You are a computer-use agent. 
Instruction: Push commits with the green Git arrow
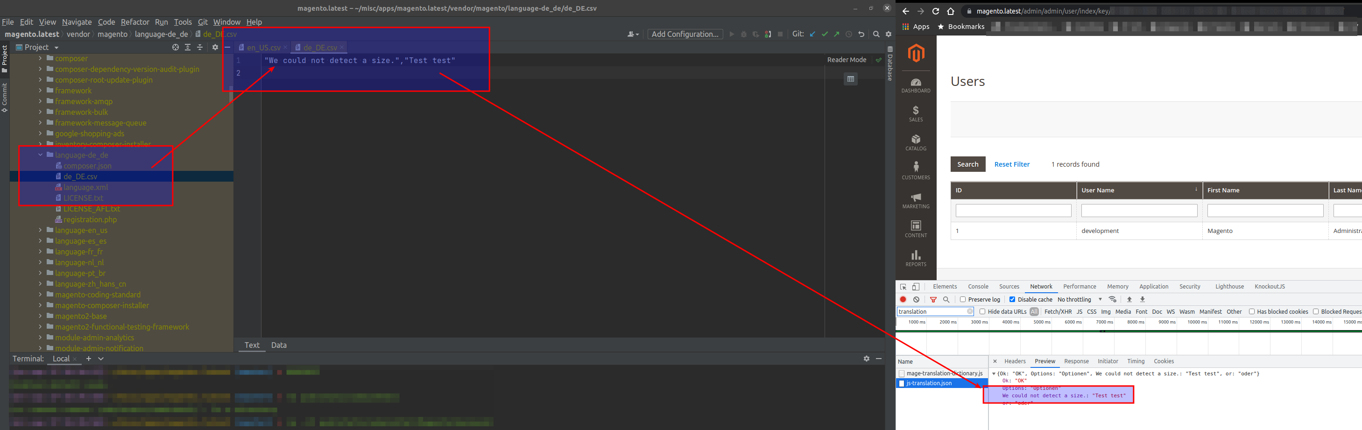point(837,34)
